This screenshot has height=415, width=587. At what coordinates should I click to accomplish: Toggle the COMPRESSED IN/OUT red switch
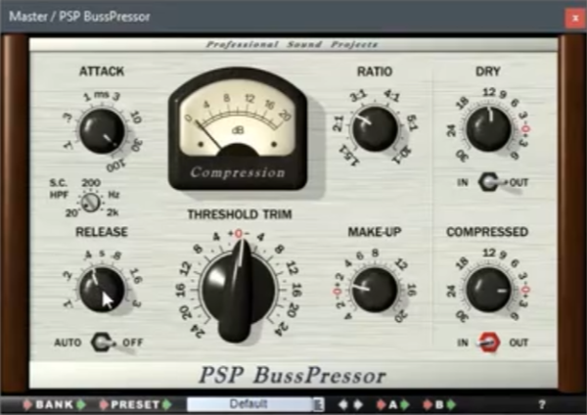pos(489,343)
